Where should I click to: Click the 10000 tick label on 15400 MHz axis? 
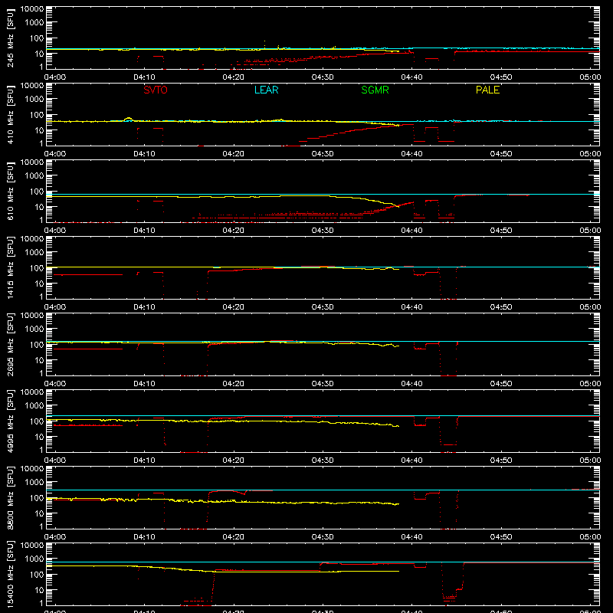[32, 546]
